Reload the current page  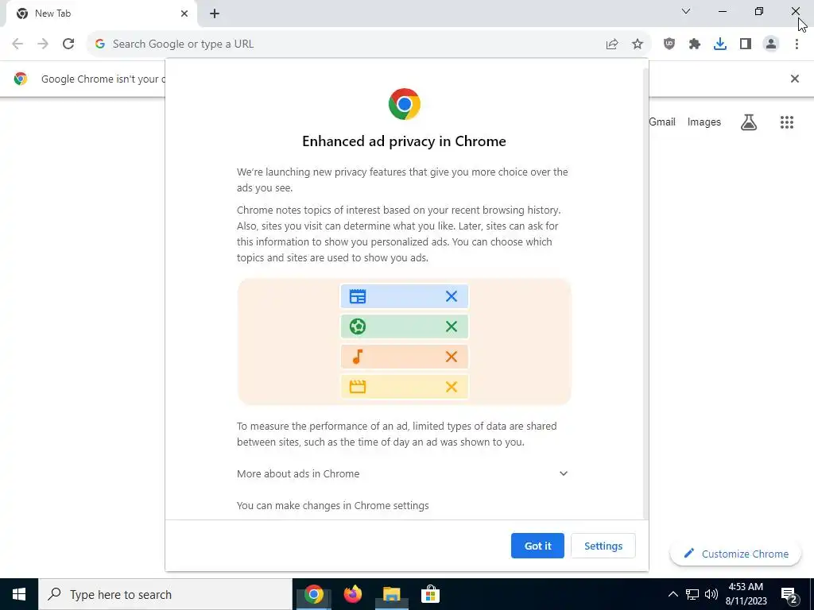68,44
